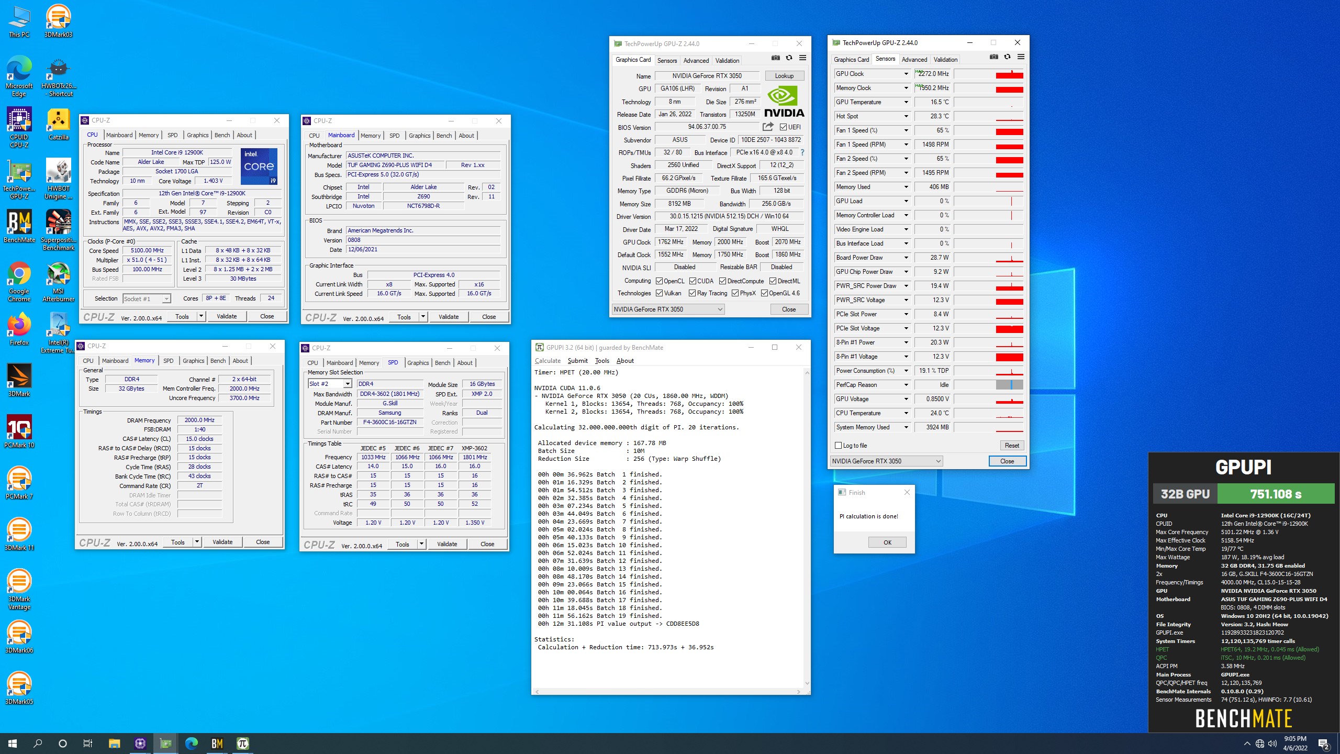The width and height of the screenshot is (1340, 754).
Task: Click the BIOS export share icon in GPU-Z
Action: click(x=768, y=127)
